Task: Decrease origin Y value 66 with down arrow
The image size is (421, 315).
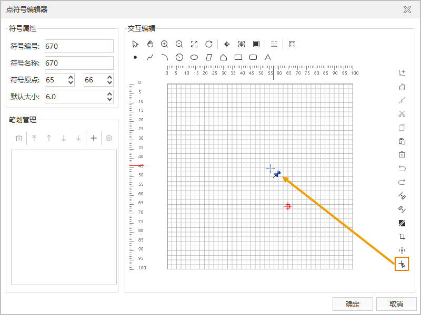Action: click(x=109, y=82)
